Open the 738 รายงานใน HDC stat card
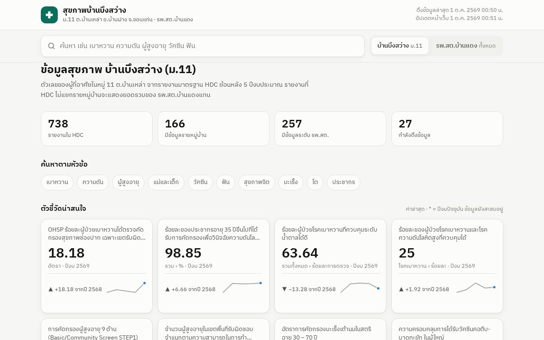 click(96, 129)
